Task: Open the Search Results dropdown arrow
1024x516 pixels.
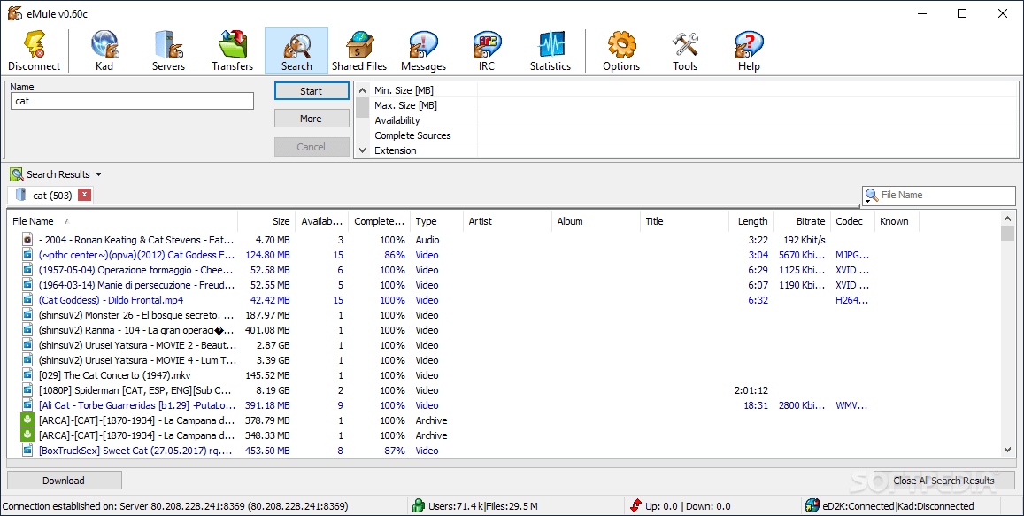Action: [98, 174]
